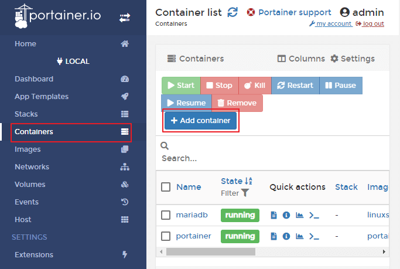Click the Volumes cubes icon
Viewport: 400px width, 269px height.
pyautogui.click(x=125, y=184)
